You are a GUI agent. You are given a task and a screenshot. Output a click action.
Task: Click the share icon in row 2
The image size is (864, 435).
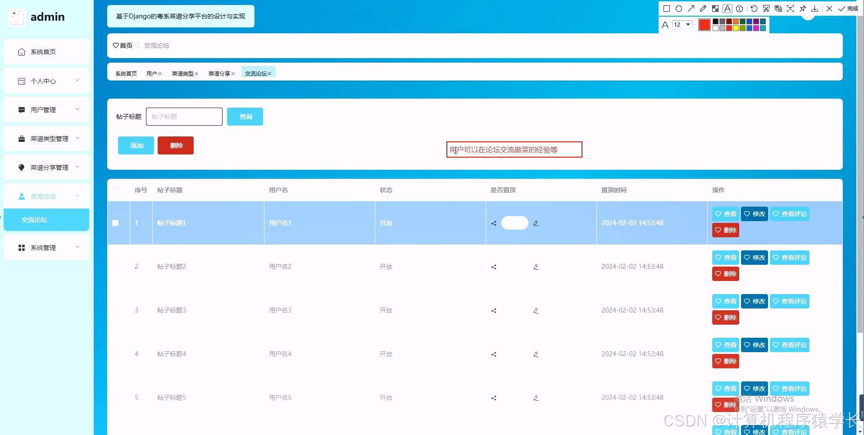tap(494, 267)
